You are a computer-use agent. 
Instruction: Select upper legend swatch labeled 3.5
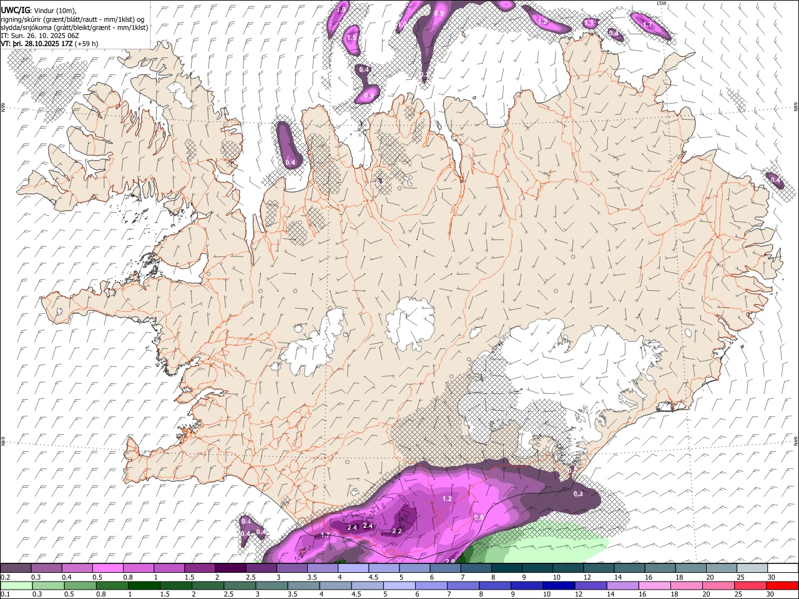(322, 568)
